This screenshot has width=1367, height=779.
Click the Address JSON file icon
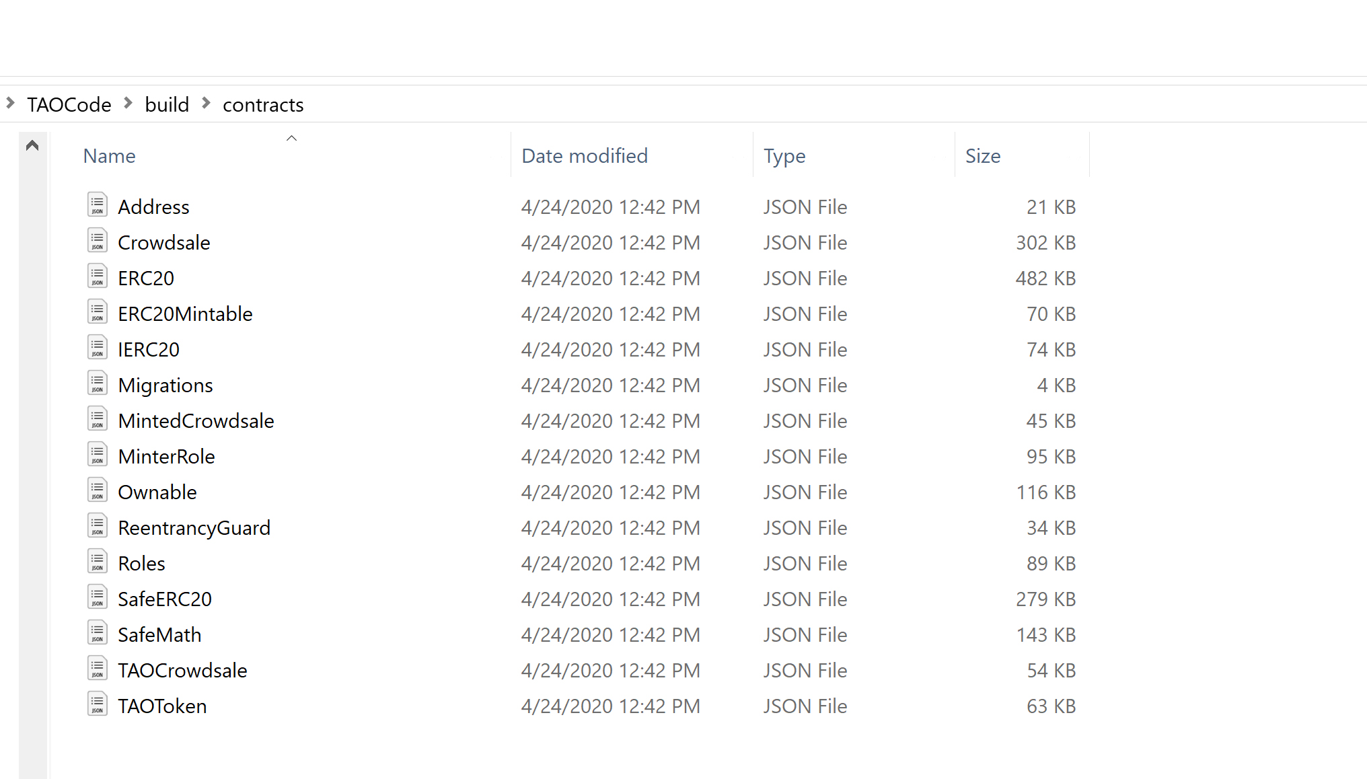point(98,205)
